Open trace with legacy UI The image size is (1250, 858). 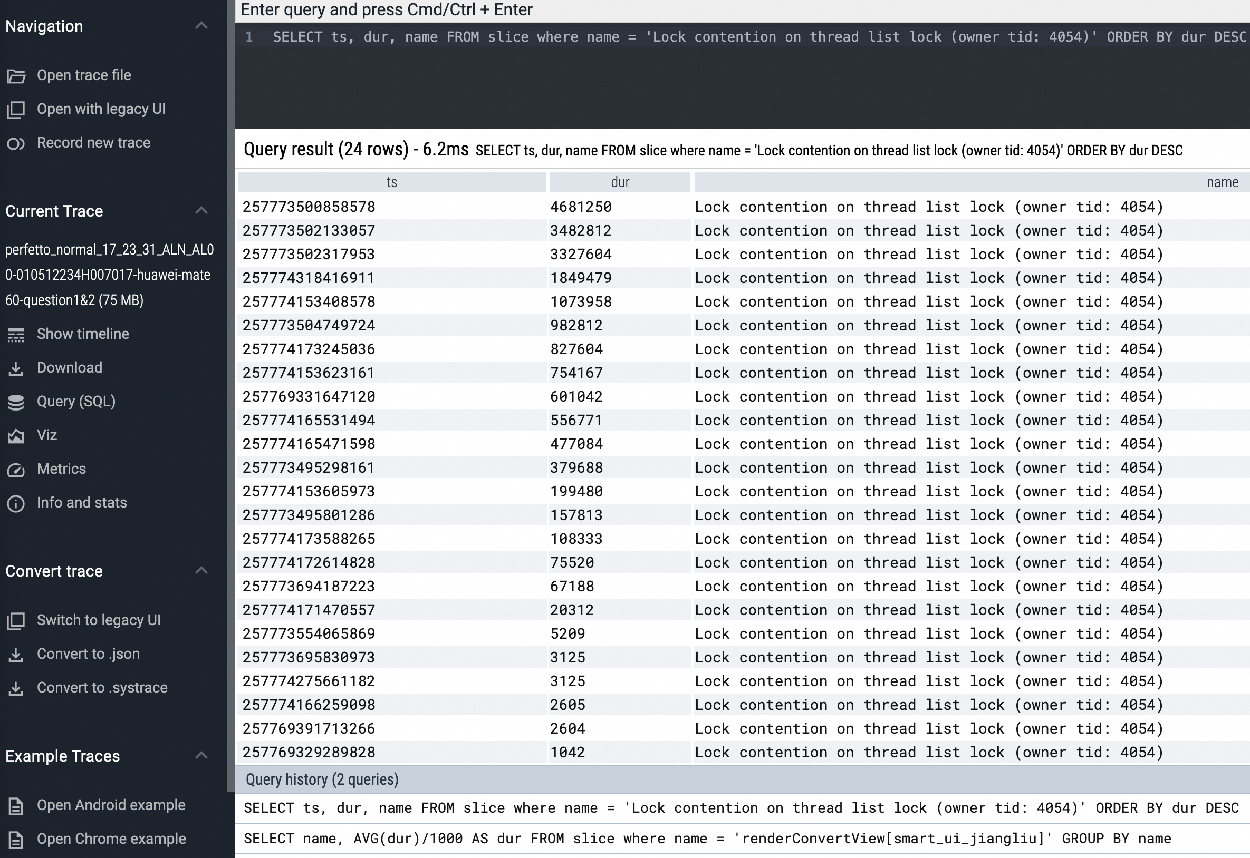coord(101,109)
